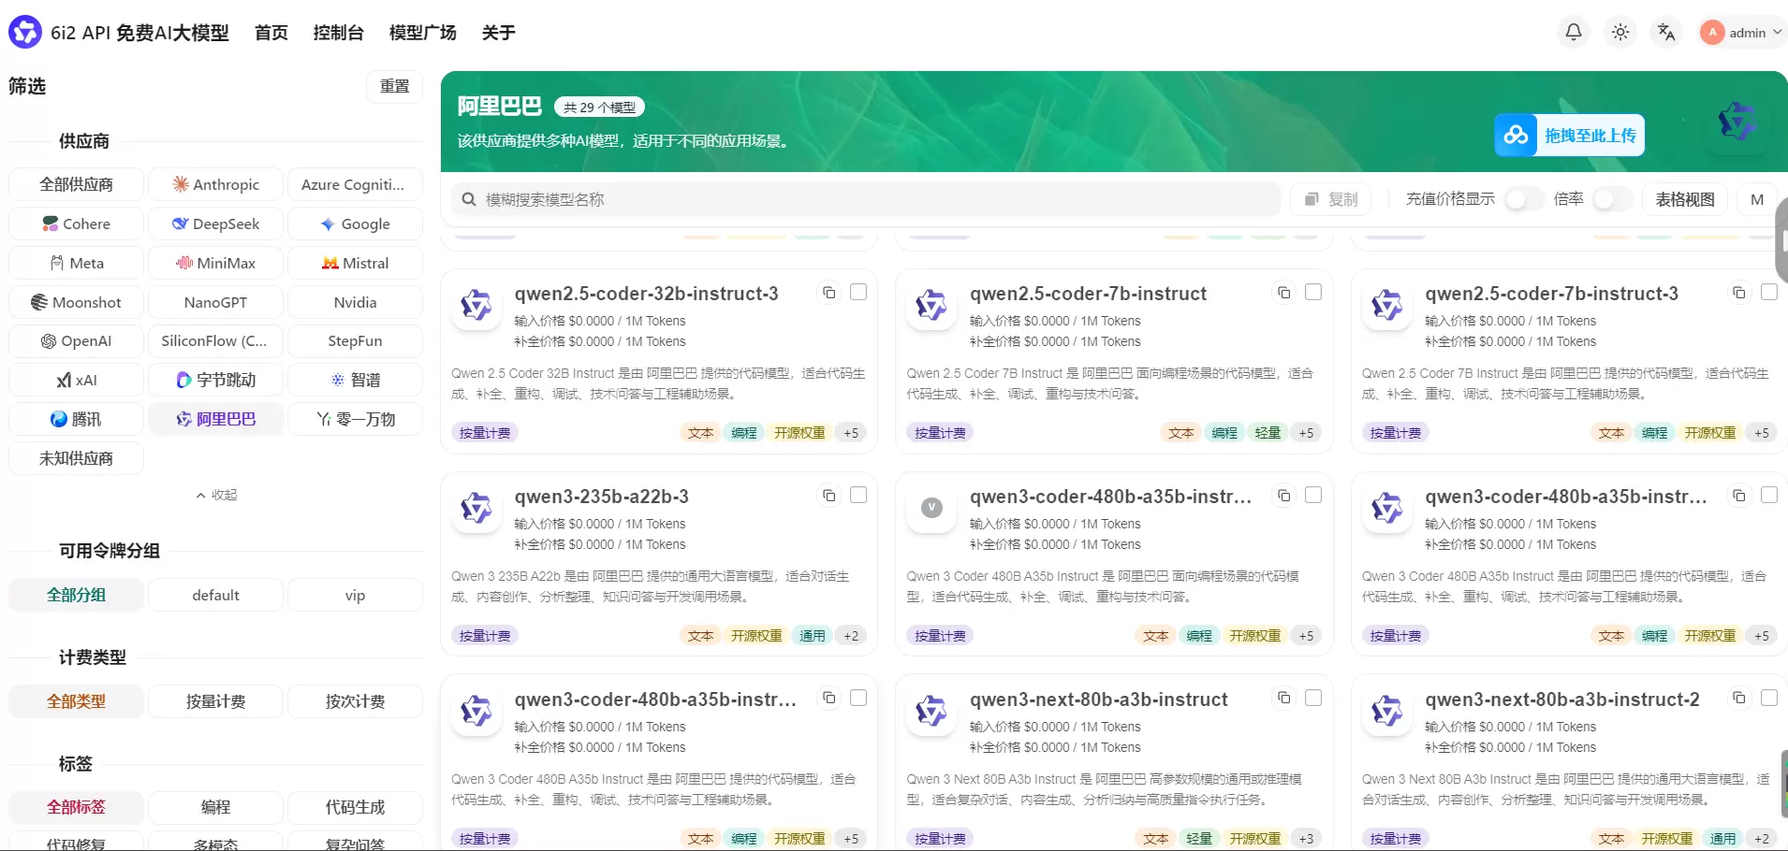This screenshot has height=851, width=1788.
Task: Click the qwen3-235b-a22b-3 model logo
Action: tap(476, 508)
